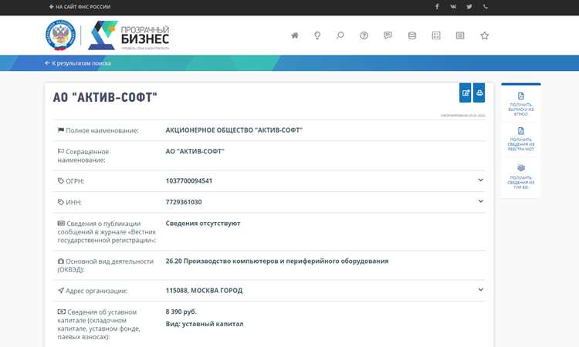Click the Сведения об уставном капитале label
Screen dimensions: 579x347
[99, 325]
